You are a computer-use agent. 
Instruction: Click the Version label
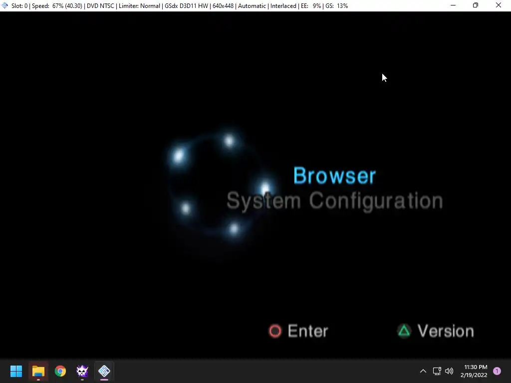(446, 331)
